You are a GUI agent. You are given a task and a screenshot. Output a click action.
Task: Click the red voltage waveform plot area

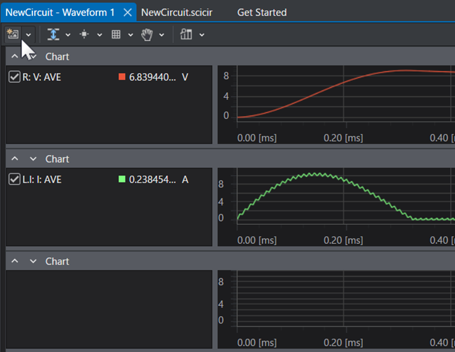346,94
